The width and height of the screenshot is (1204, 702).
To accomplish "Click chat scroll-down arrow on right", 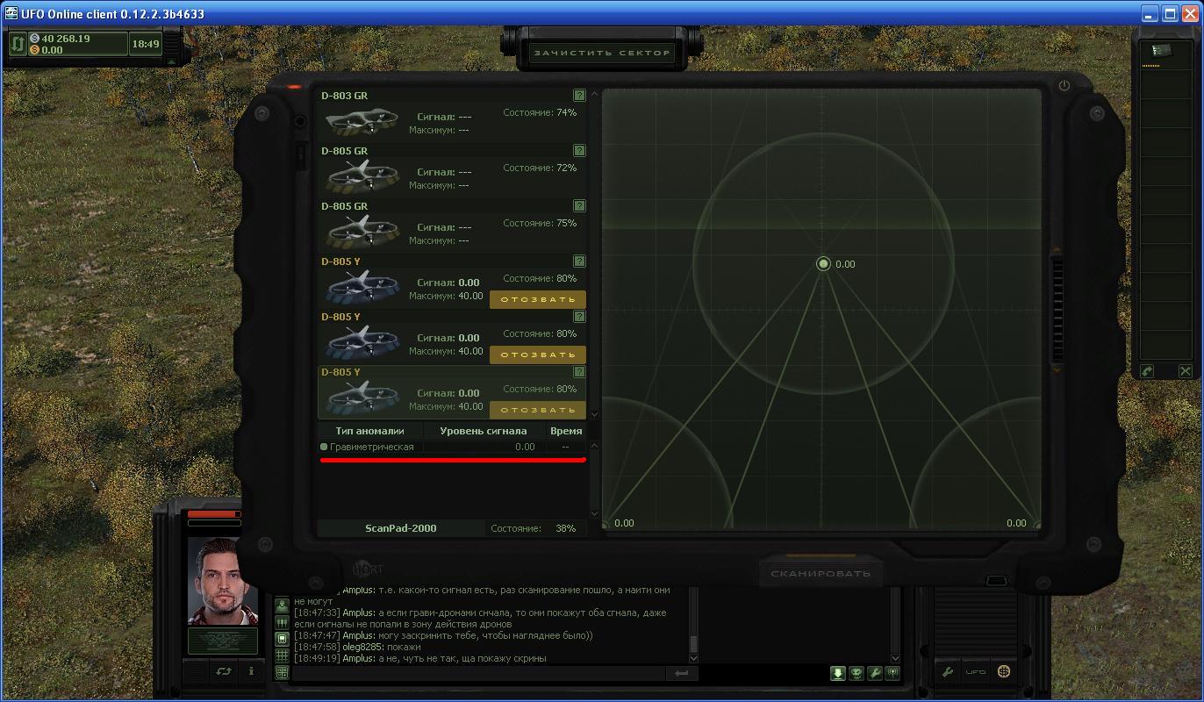I will 895,658.
